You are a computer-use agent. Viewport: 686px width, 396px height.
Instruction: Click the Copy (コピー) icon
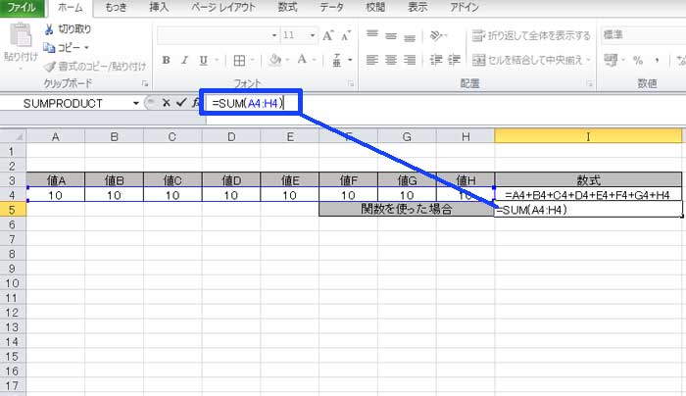(x=49, y=47)
